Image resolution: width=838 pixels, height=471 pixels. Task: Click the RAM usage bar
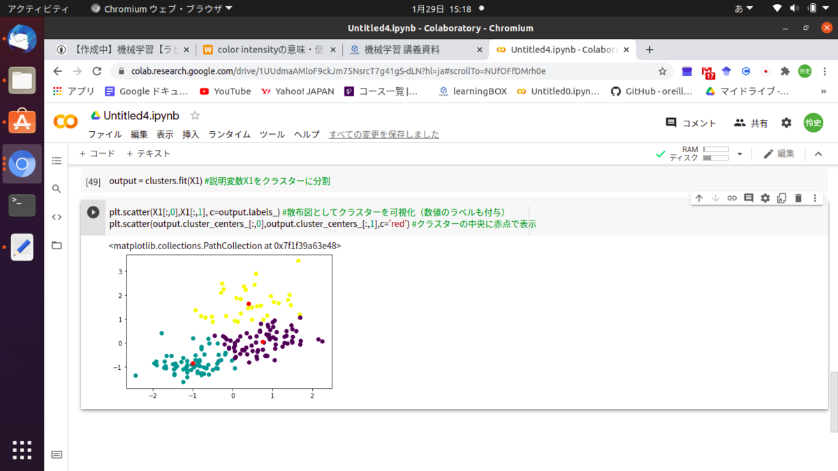pos(716,150)
